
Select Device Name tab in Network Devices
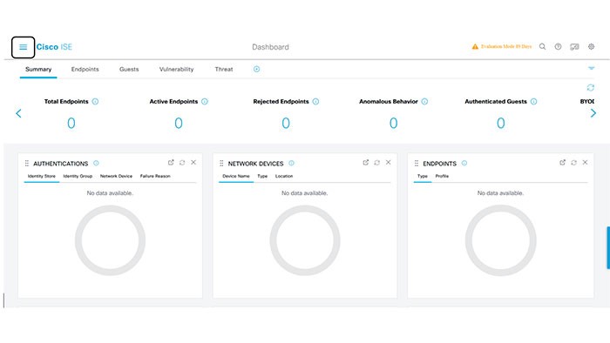(x=236, y=176)
